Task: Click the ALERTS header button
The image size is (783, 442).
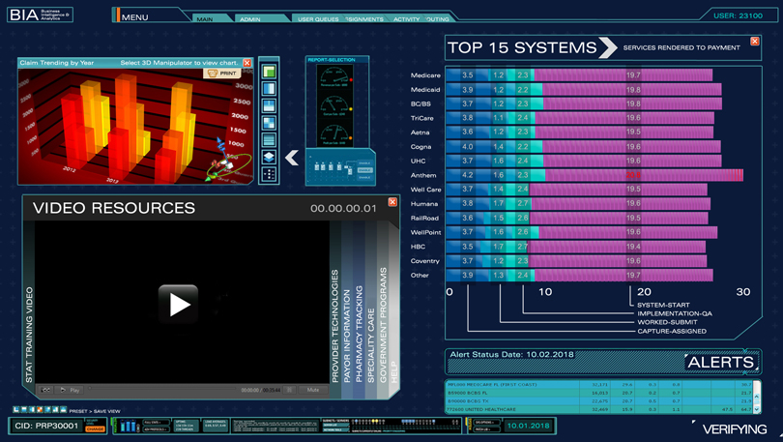Action: 720,362
